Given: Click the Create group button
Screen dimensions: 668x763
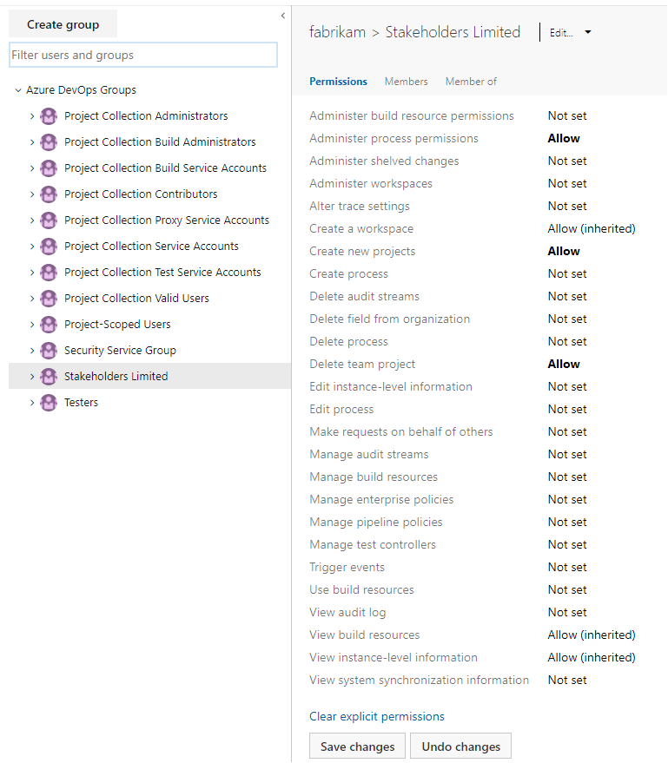Looking at the screenshot, I should coord(62,23).
